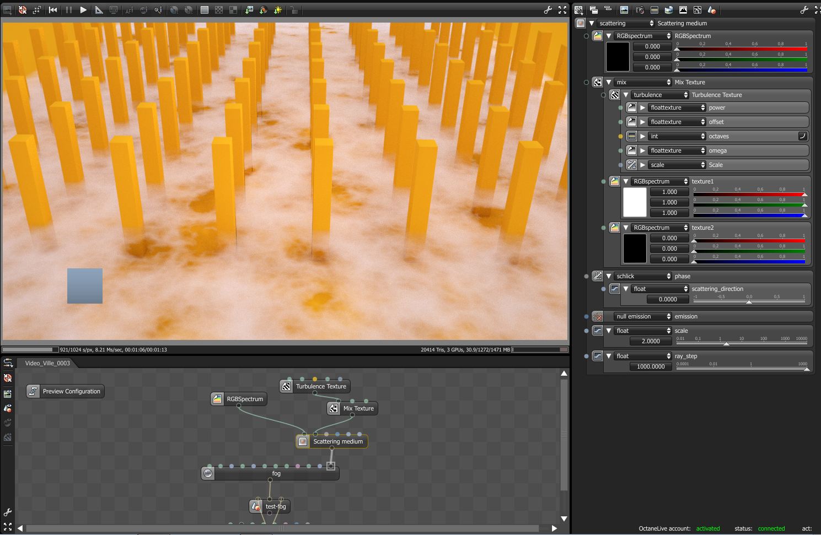
Task: Toggle the phase pin dot
Action: click(x=586, y=276)
